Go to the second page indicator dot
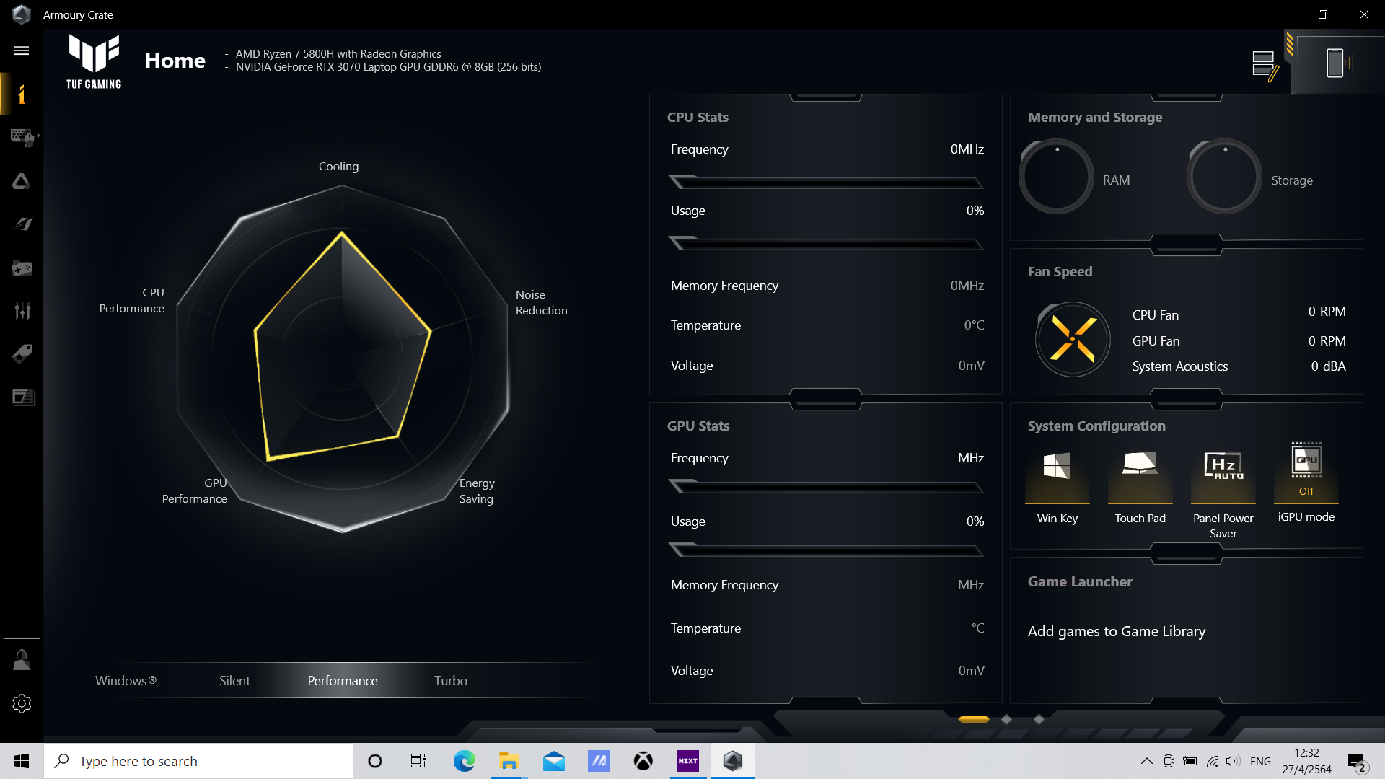The image size is (1385, 779). (x=1006, y=719)
